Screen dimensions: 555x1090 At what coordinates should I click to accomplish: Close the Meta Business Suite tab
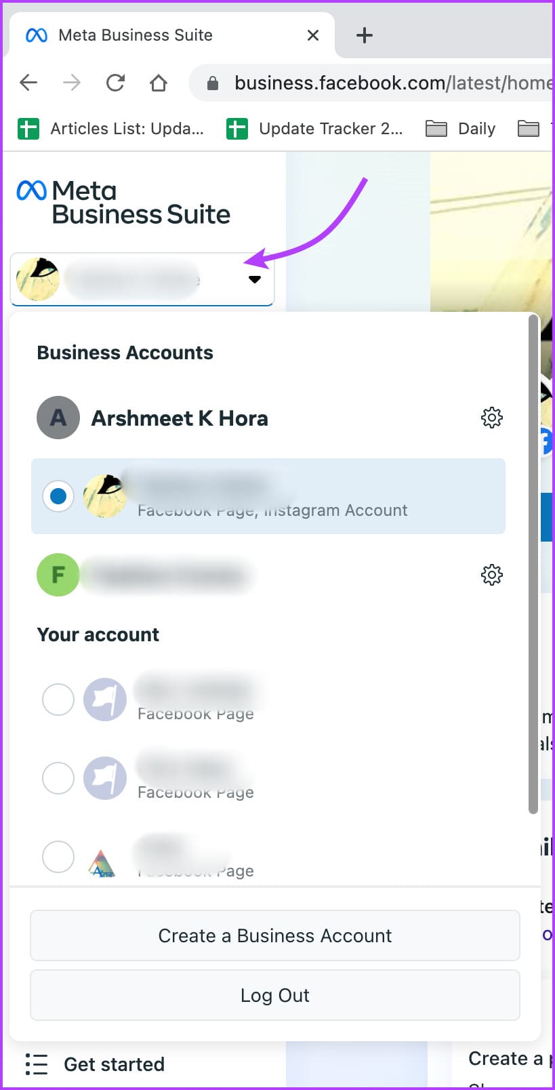pos(313,35)
